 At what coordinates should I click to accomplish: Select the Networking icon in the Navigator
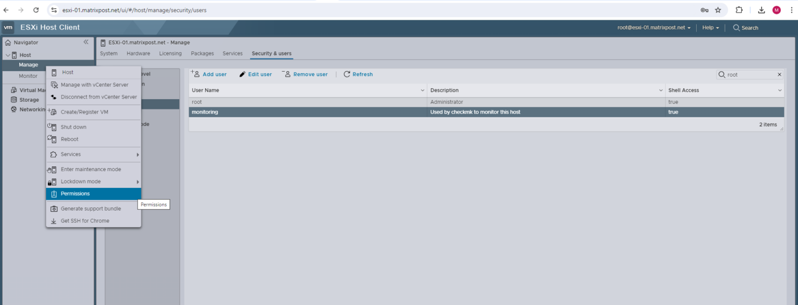(x=14, y=109)
